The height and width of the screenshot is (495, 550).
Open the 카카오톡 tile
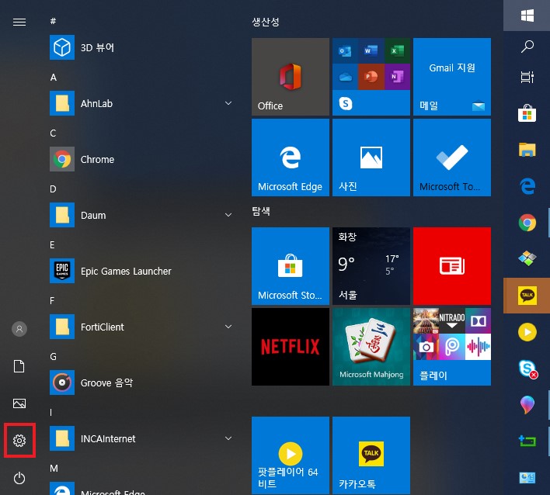371,455
